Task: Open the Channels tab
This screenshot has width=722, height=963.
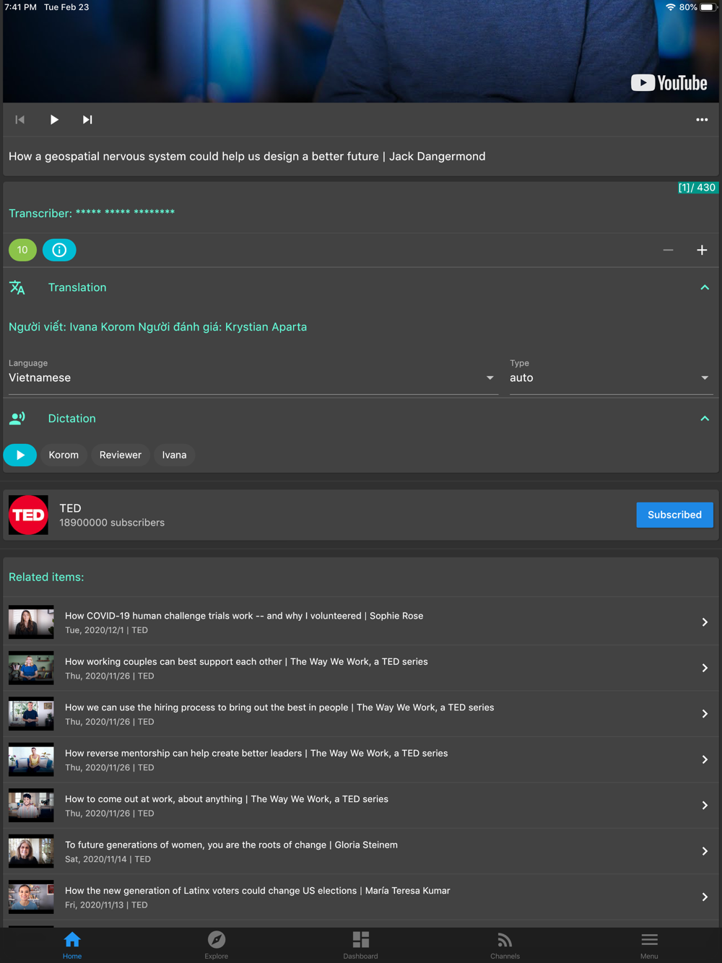Action: (505, 944)
